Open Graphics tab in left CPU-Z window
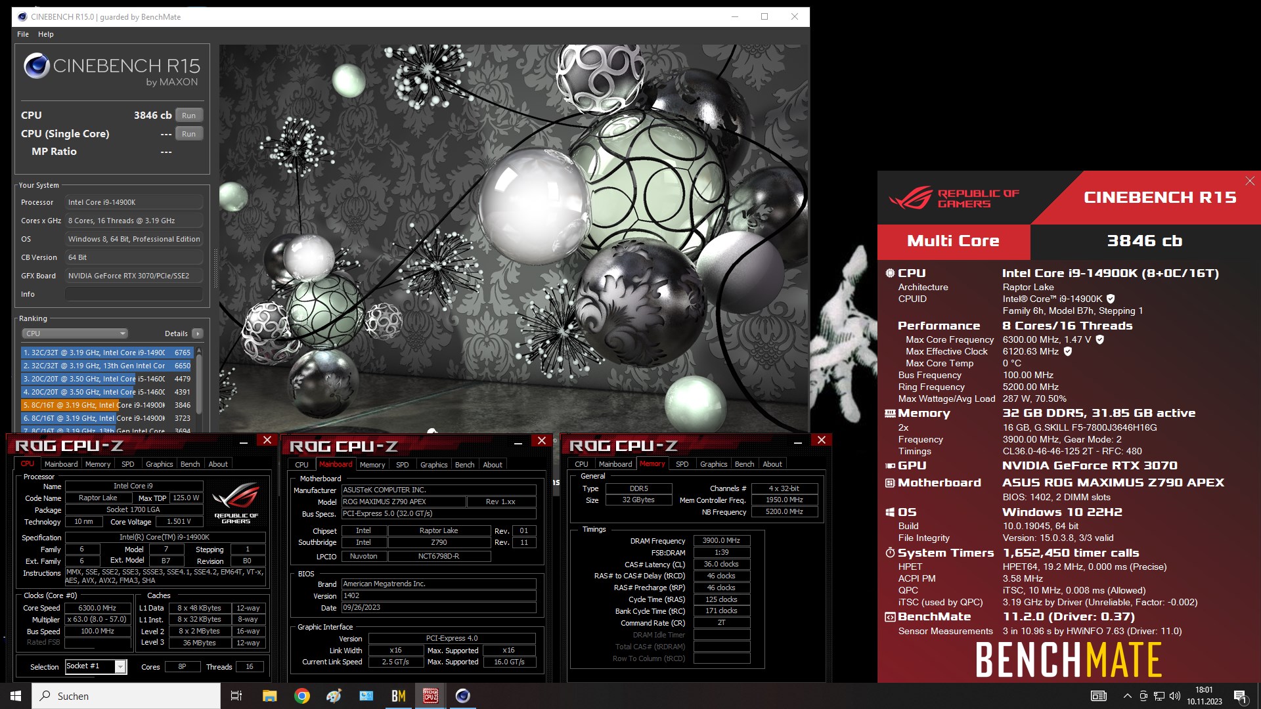 click(x=160, y=464)
